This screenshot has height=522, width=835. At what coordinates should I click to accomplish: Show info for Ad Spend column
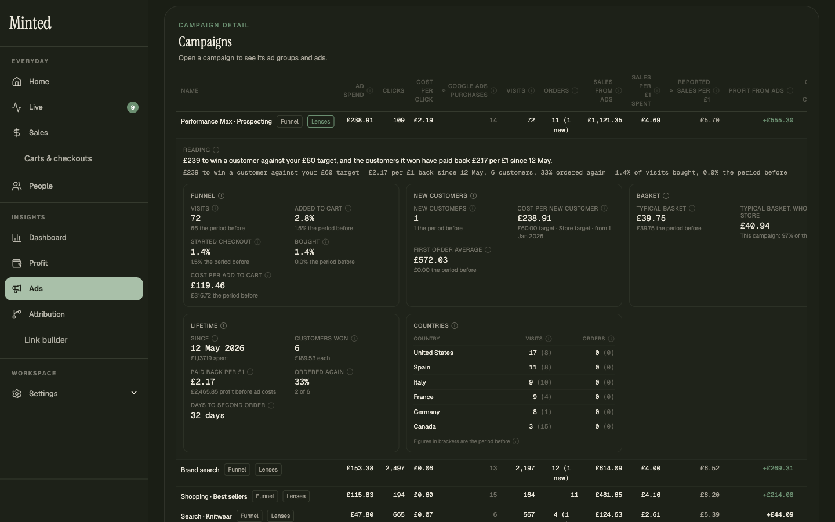click(370, 90)
